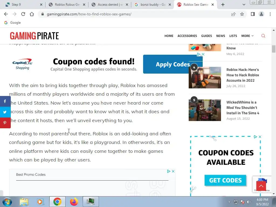Switch to the Access denied tab
This screenshot has height=207, width=276.
[x=110, y=5]
